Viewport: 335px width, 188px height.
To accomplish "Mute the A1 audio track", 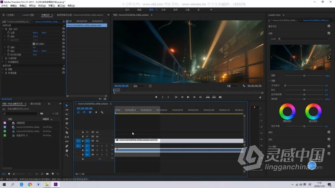I will [97, 146].
